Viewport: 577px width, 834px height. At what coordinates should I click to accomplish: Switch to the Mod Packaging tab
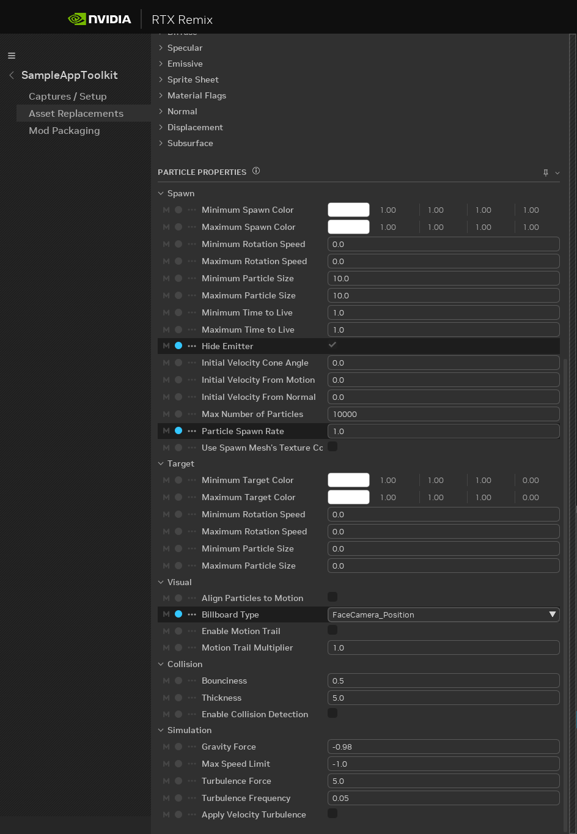click(x=64, y=131)
